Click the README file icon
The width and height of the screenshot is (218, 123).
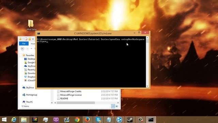click(58, 99)
